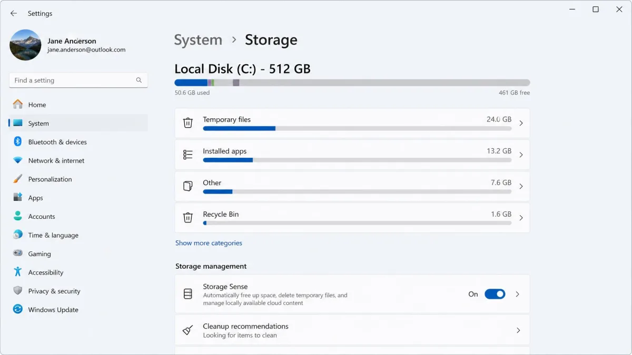Open Installed apps chevron arrow

pos(521,155)
